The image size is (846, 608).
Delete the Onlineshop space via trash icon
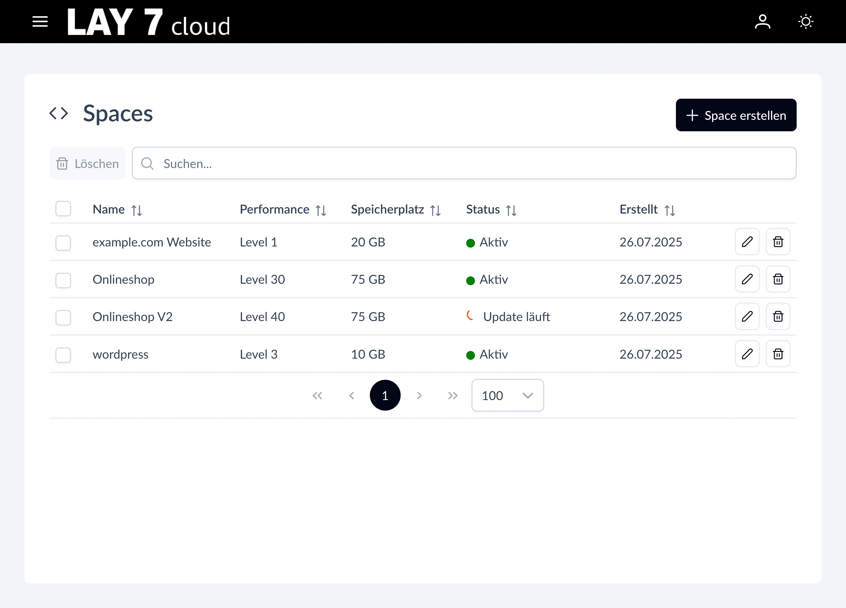click(x=778, y=279)
